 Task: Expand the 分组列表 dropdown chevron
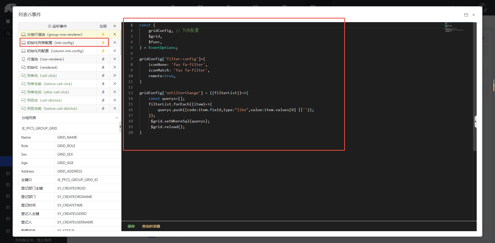pos(117,118)
